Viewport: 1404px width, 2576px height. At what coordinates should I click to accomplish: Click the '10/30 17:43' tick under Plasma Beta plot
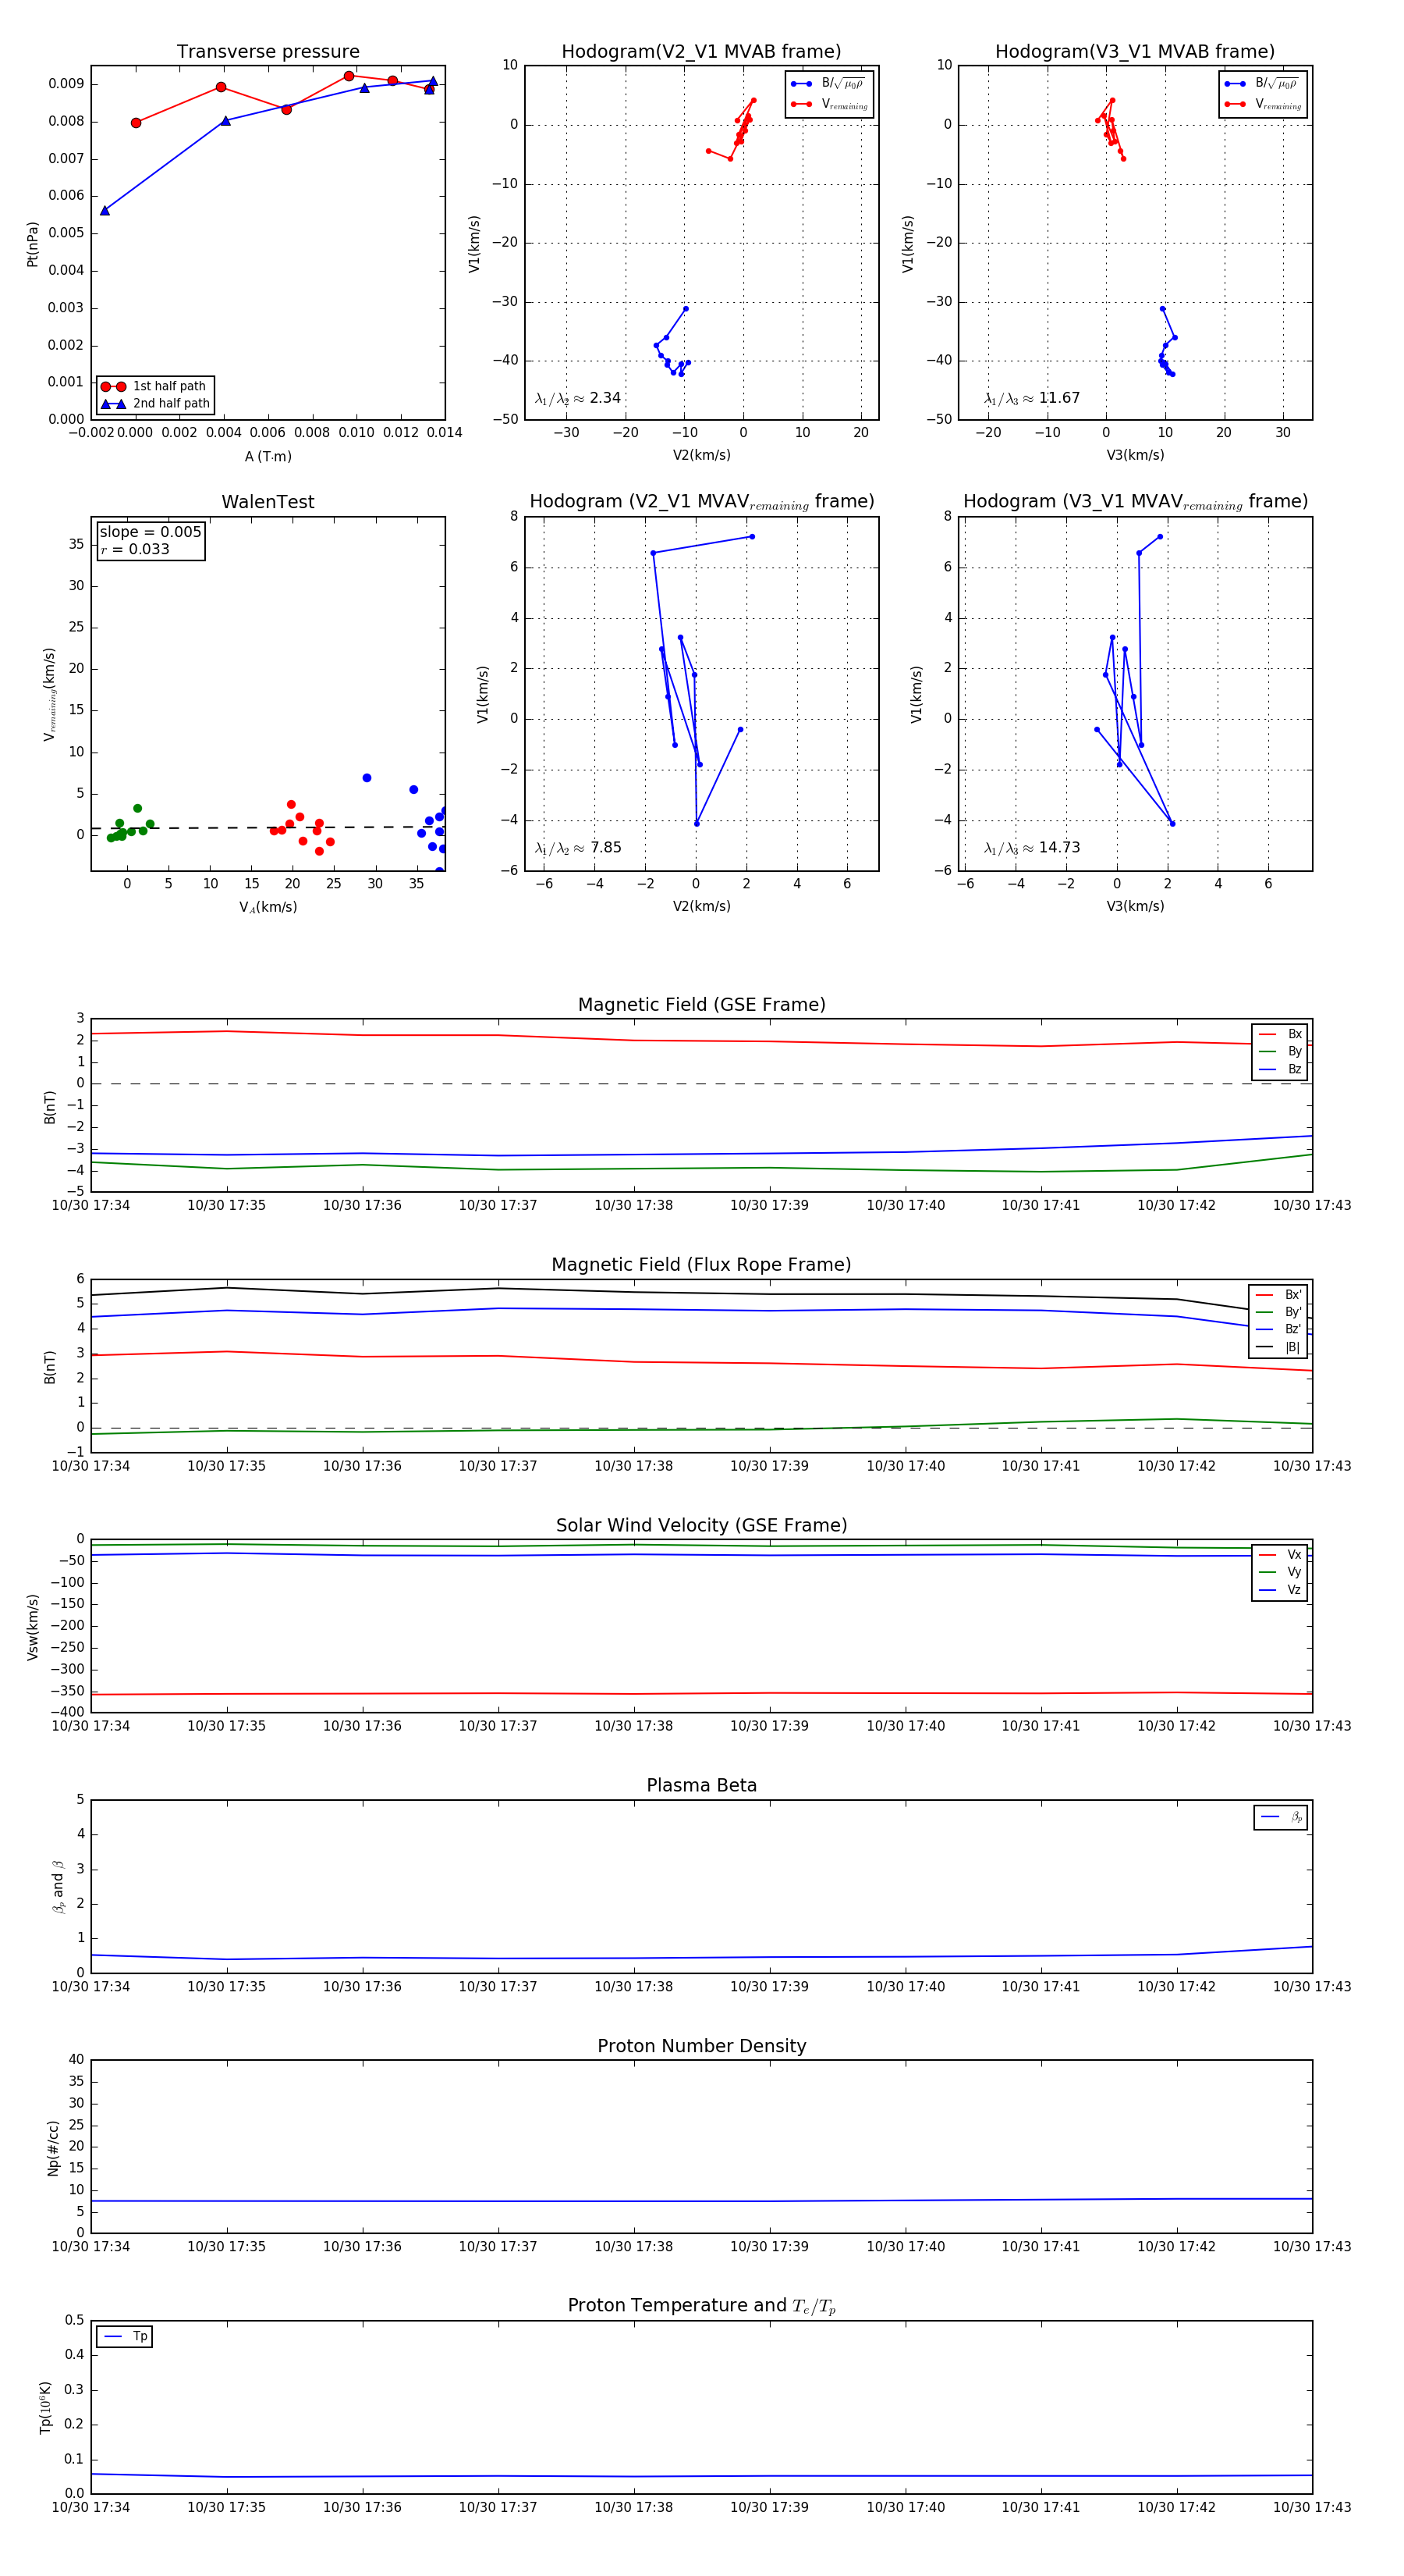[1312, 1986]
